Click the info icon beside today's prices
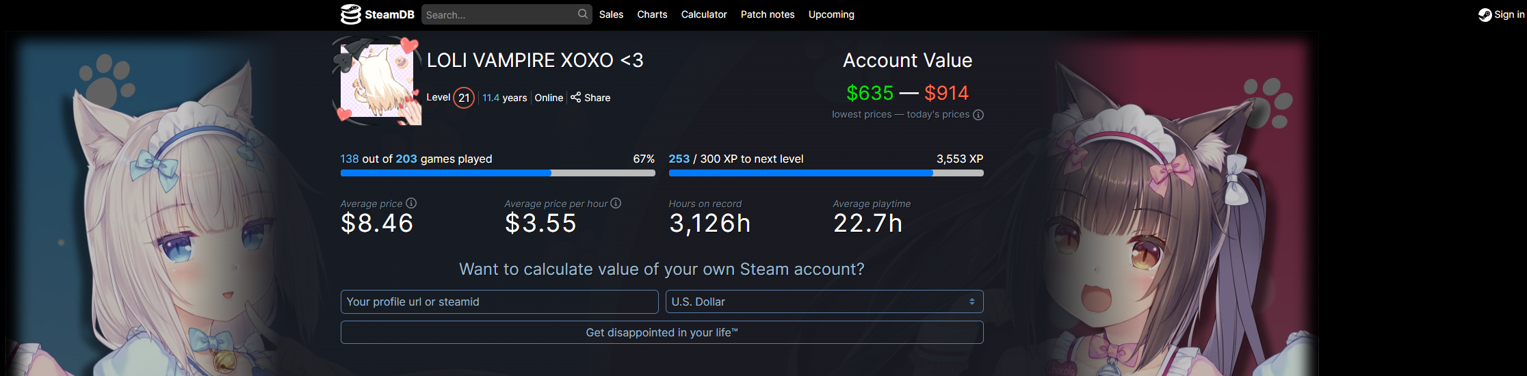The width and height of the screenshot is (1527, 376). pyautogui.click(x=978, y=115)
